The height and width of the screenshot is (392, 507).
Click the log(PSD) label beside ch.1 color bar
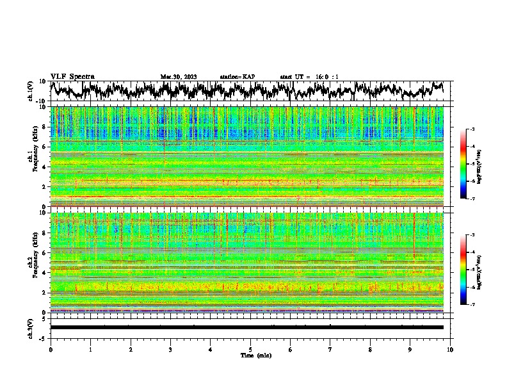479,167
